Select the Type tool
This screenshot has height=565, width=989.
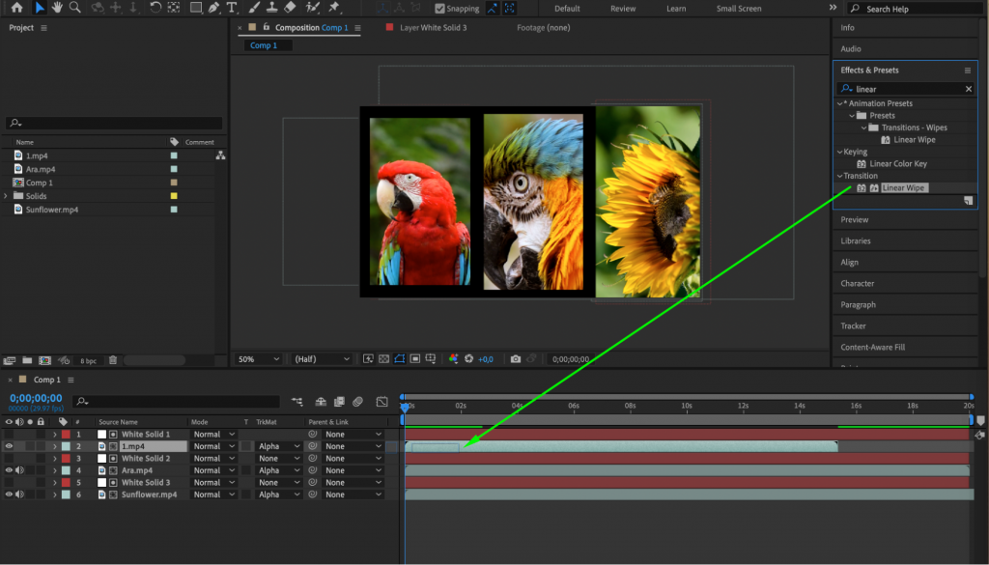232,9
